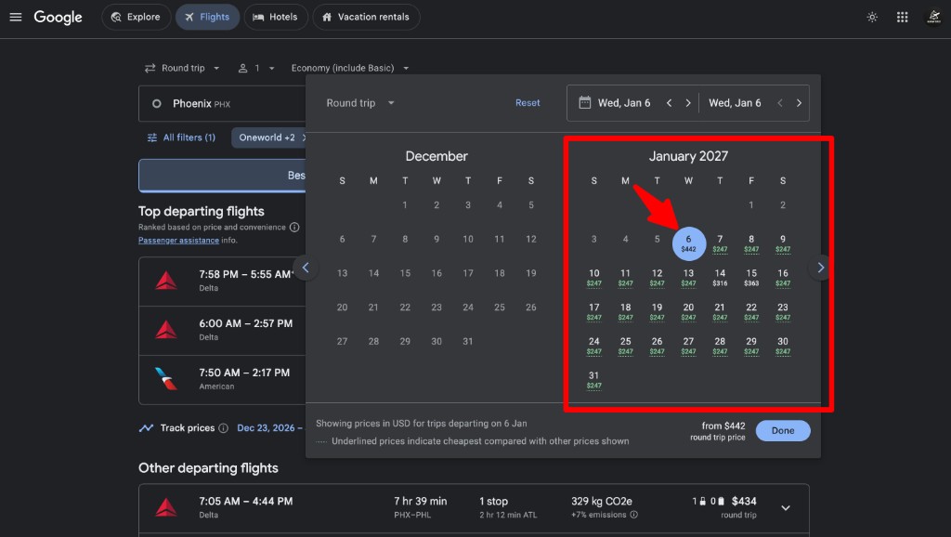The height and width of the screenshot is (537, 951).
Task: Click the Done button
Action: pyautogui.click(x=782, y=430)
